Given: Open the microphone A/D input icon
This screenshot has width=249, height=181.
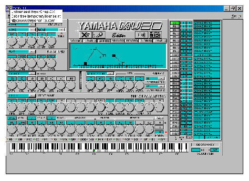Looking at the screenshot, I should (x=98, y=35).
